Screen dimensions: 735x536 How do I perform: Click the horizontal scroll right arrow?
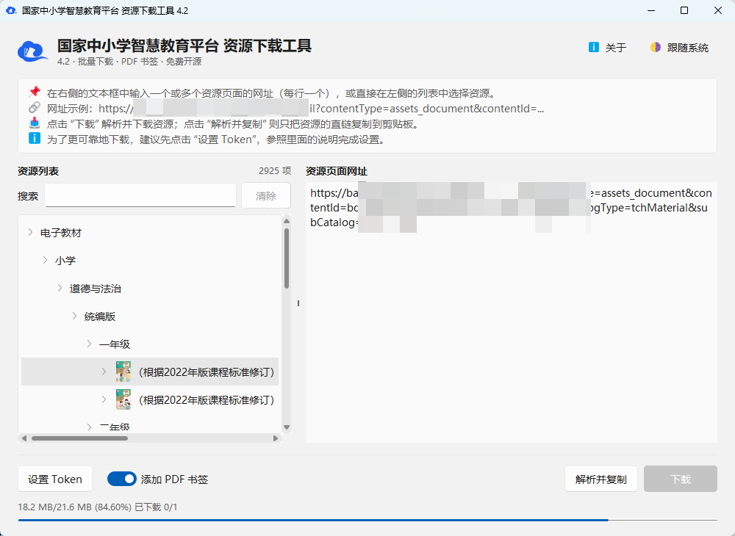point(276,438)
